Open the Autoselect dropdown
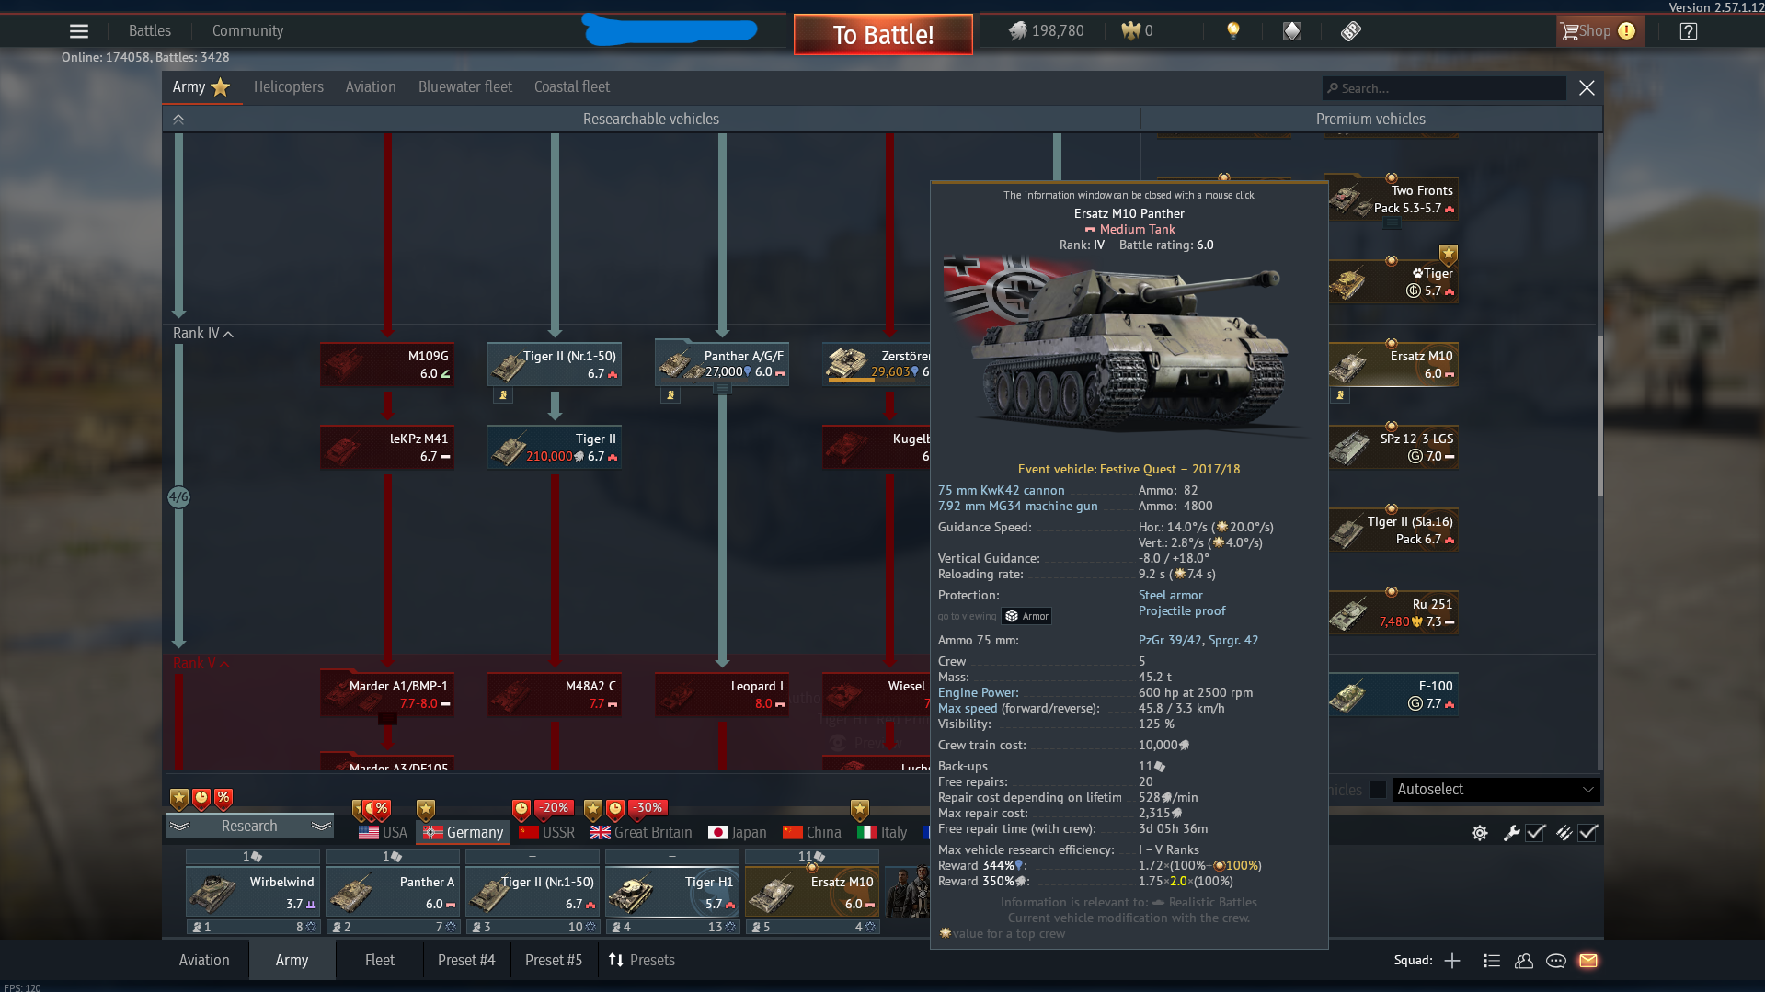Viewport: 1765px width, 992px height. click(x=1496, y=790)
